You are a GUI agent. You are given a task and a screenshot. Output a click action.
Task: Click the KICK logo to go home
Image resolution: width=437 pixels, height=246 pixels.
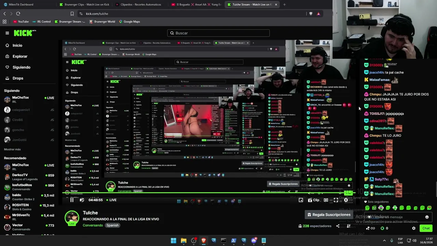[x=25, y=33]
